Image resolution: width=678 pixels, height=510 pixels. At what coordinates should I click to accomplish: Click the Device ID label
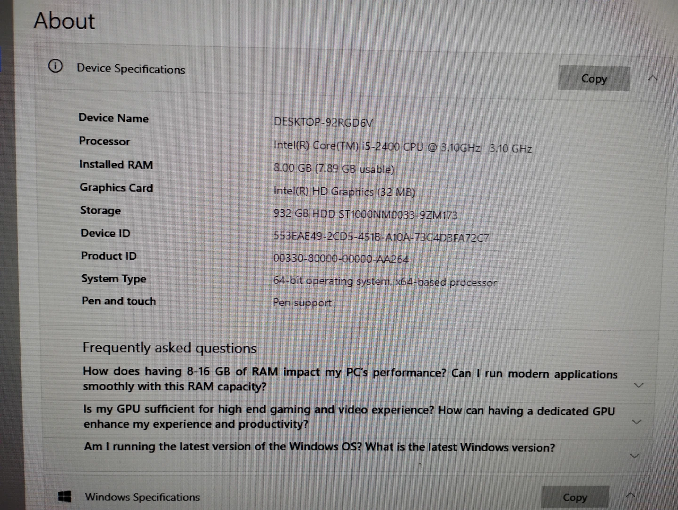[105, 233]
